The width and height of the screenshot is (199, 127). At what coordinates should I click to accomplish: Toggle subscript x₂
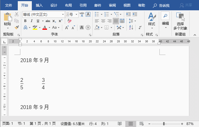pyautogui.click(x=54, y=21)
